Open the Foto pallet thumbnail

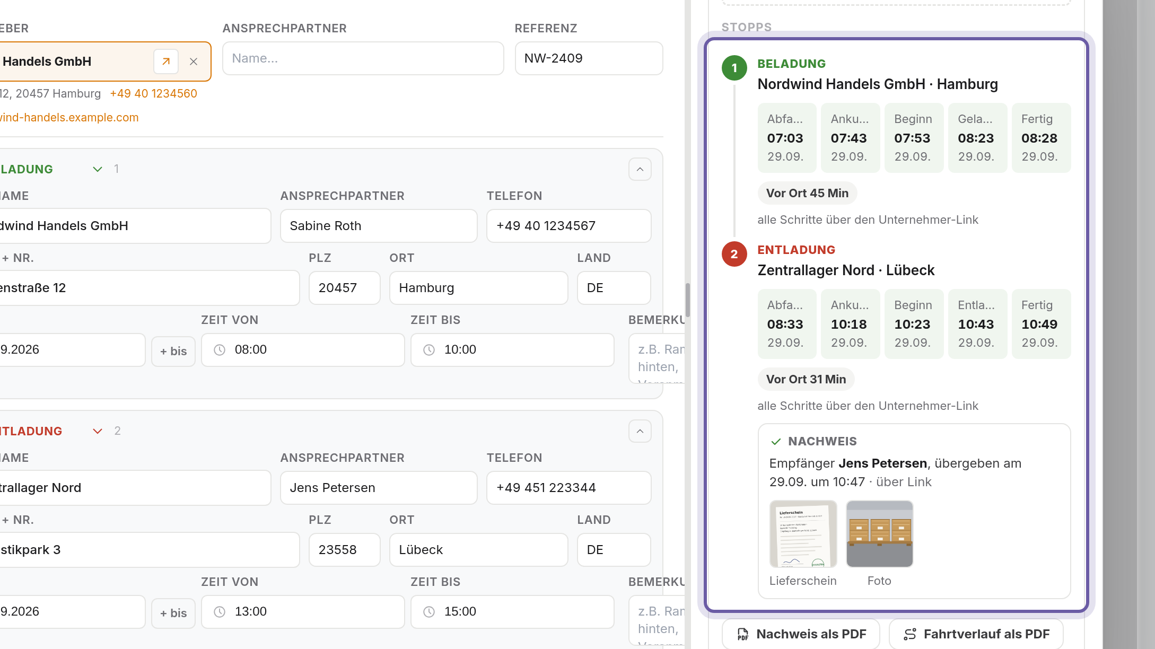[879, 534]
